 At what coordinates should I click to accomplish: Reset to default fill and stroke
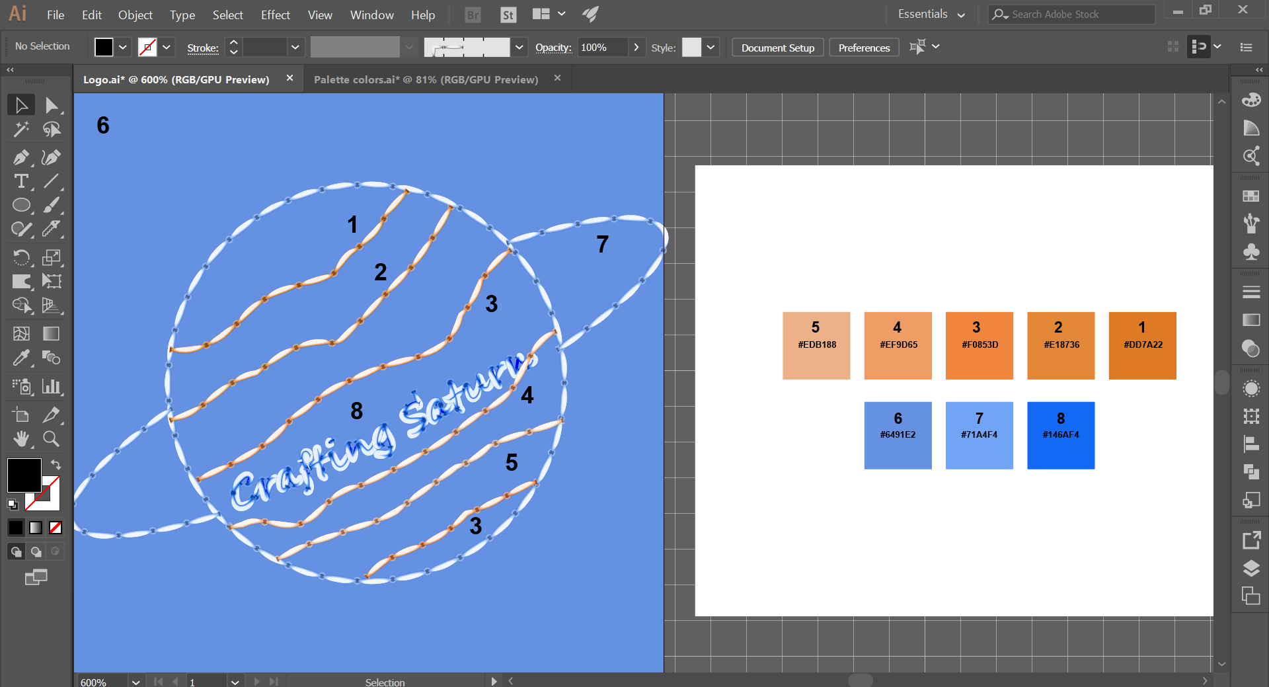point(13,505)
